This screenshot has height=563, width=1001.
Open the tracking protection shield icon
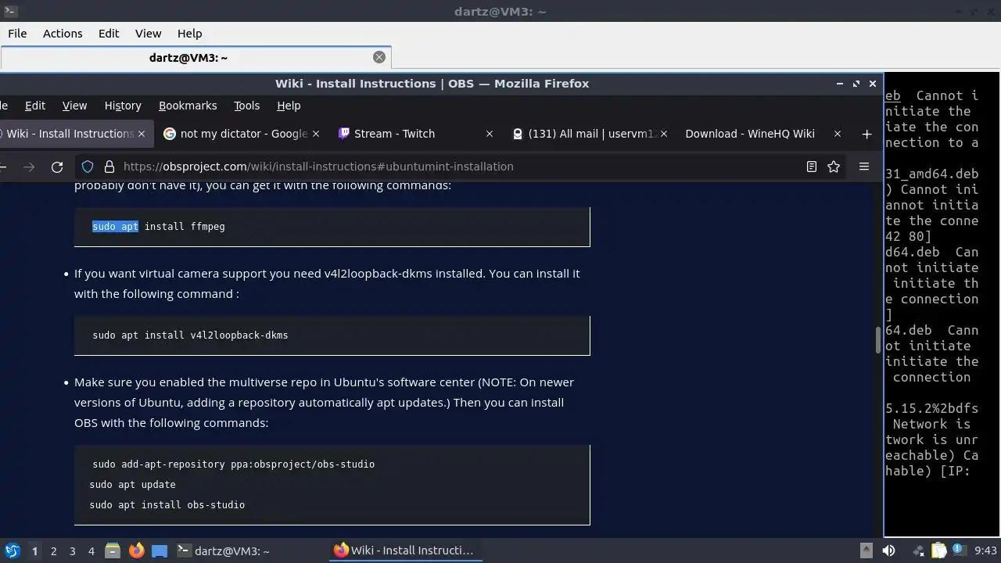(88, 167)
